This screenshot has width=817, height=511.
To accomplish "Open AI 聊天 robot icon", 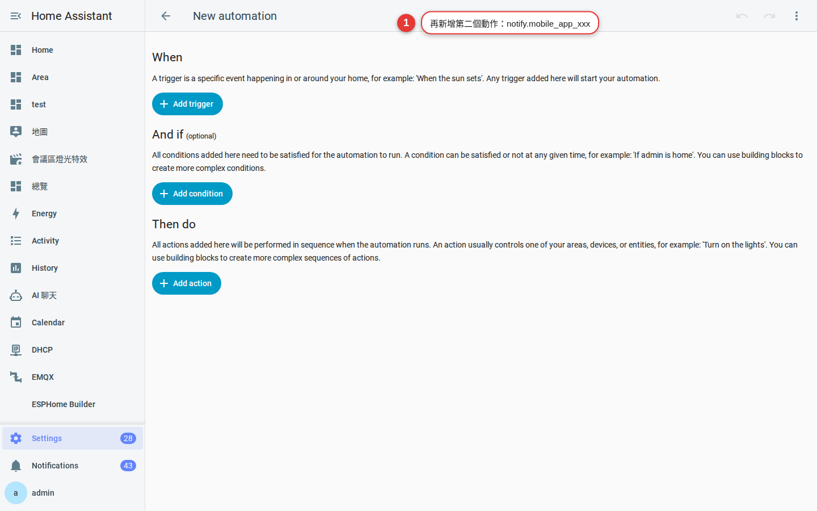I will coord(16,295).
